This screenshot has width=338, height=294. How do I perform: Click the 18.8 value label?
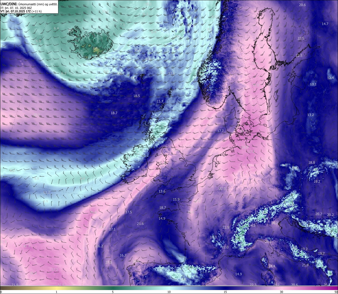click(312, 163)
